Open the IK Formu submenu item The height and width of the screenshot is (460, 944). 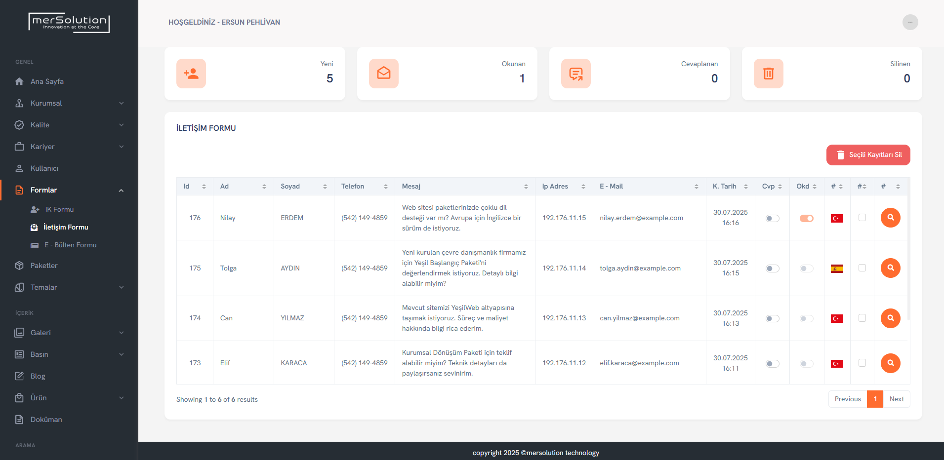point(59,209)
